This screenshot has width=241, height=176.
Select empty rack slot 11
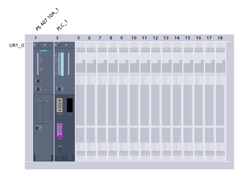point(145,102)
